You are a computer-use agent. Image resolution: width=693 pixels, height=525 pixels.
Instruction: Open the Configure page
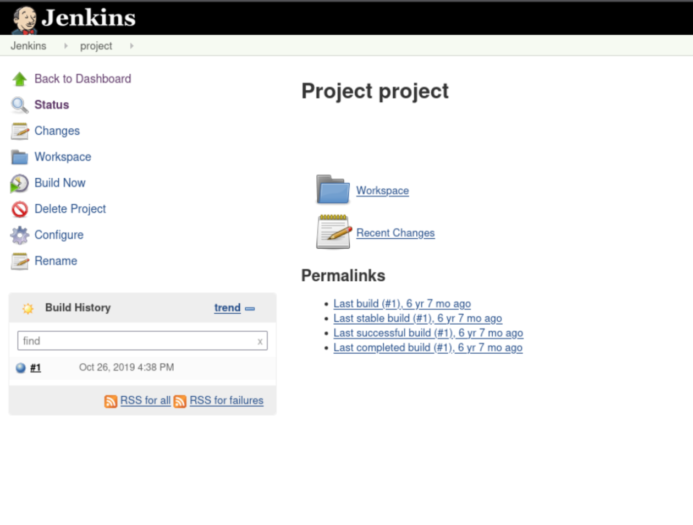[59, 235]
